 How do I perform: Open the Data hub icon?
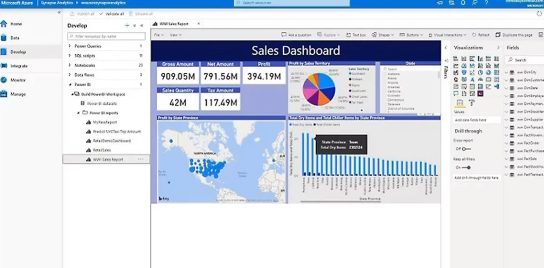pos(4,38)
